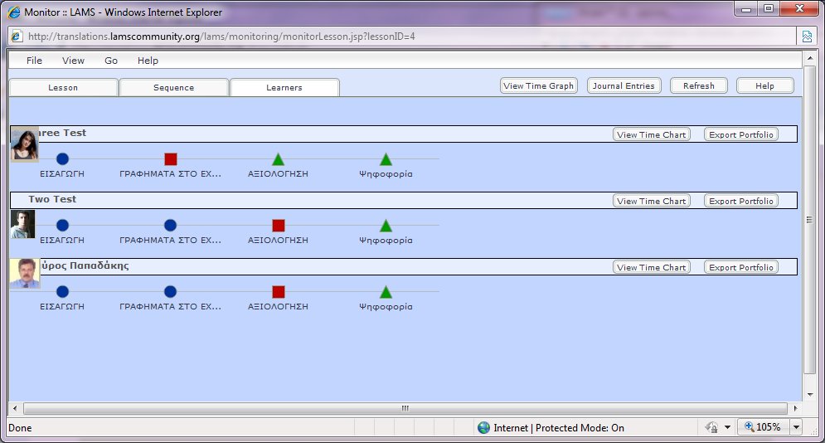The height and width of the screenshot is (443, 825).
Task: Click Three Test's red ΓΡΑΦΗΜΑΤΑ square icon
Action: click(x=171, y=159)
